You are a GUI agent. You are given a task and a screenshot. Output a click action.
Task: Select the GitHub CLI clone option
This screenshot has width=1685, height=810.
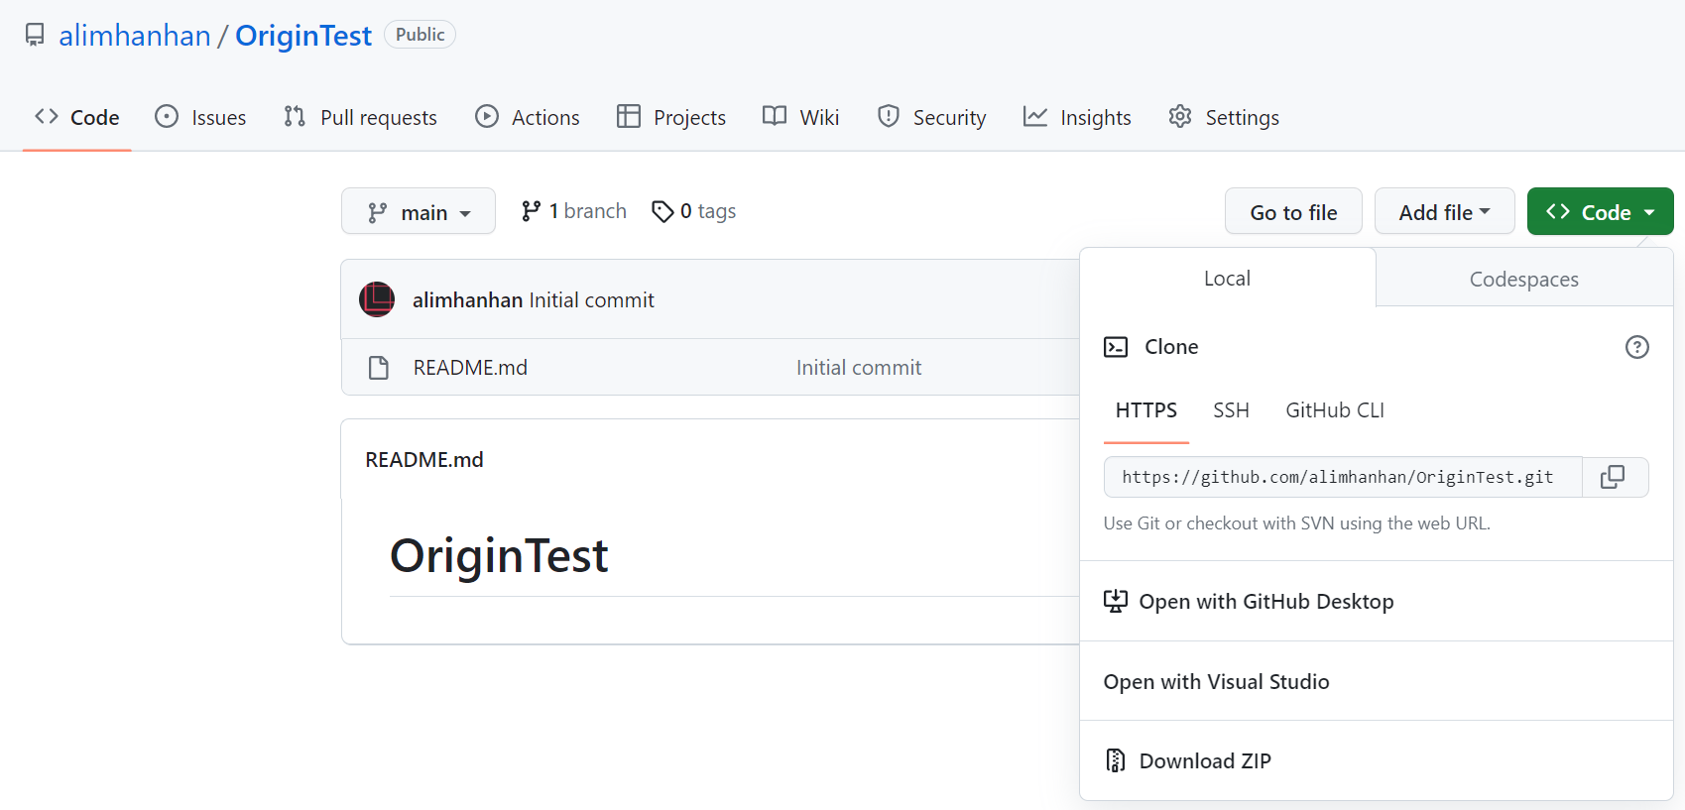tap(1335, 410)
